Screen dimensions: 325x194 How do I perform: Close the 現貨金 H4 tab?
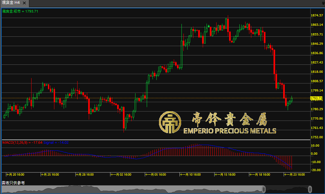coord(24,3)
